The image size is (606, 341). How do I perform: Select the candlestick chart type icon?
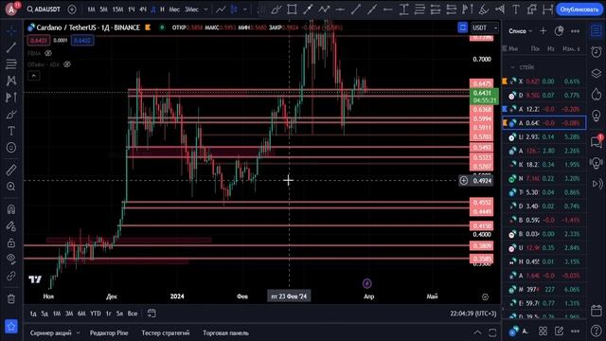click(x=234, y=9)
